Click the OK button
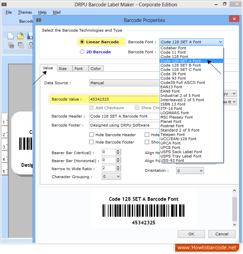The width and height of the screenshot is (243, 254). 191,234
